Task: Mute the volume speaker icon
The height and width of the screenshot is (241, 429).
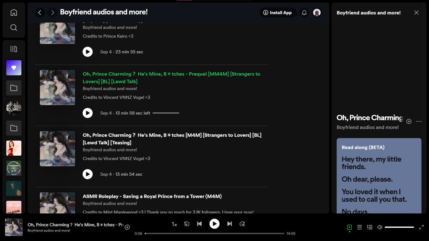Action: 380,227
